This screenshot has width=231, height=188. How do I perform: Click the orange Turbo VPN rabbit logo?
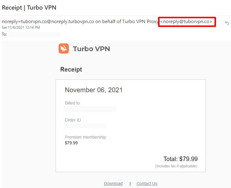64,48
